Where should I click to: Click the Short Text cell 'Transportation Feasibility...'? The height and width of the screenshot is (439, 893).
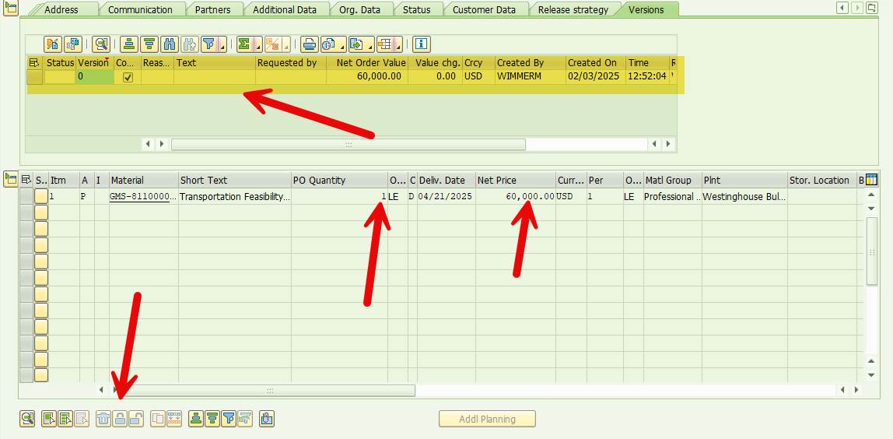pos(235,196)
